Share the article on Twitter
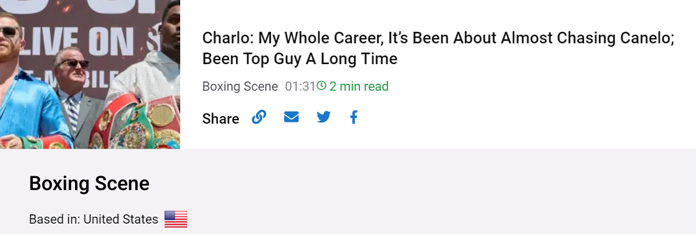This screenshot has width=696, height=234. tap(323, 117)
